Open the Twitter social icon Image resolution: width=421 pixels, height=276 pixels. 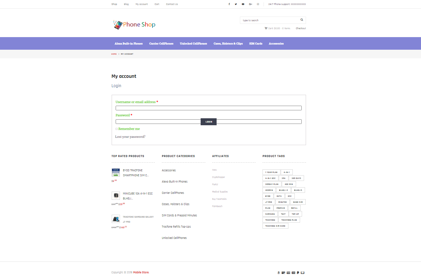236,4
